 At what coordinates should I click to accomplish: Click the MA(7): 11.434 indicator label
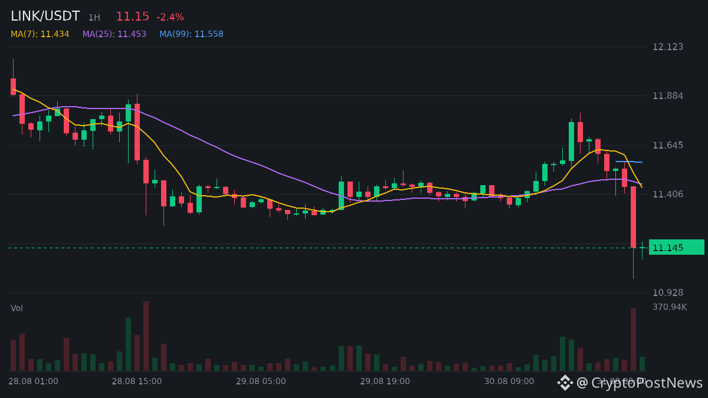40,34
